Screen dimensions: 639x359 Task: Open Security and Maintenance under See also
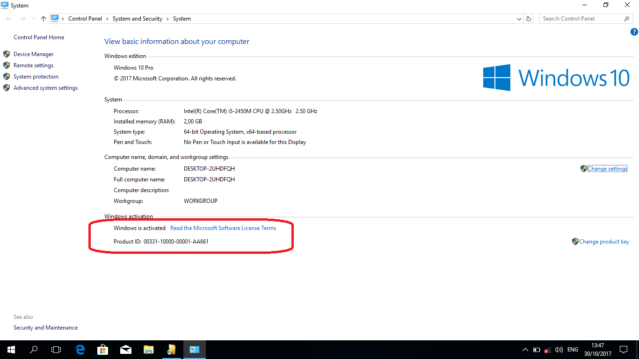click(45, 327)
